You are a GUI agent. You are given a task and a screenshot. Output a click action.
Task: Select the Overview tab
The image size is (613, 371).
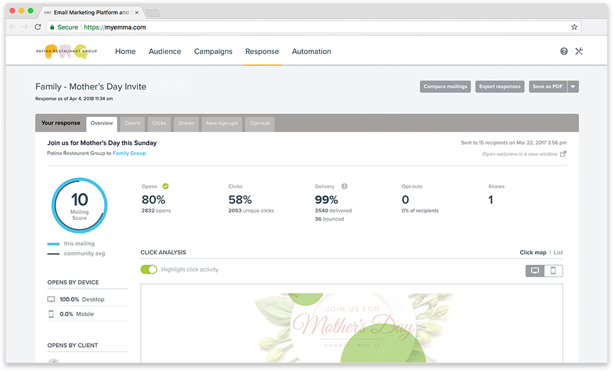pyautogui.click(x=102, y=123)
